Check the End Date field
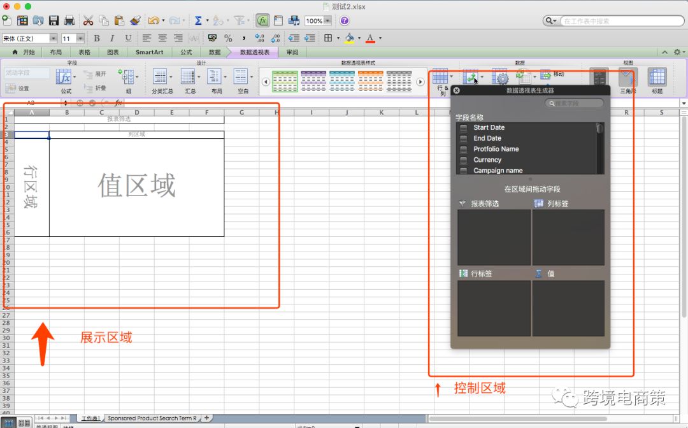 pyautogui.click(x=463, y=138)
